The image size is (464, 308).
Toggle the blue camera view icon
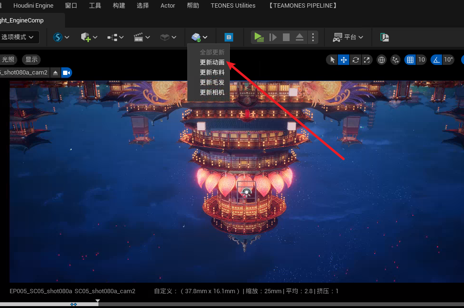66,73
